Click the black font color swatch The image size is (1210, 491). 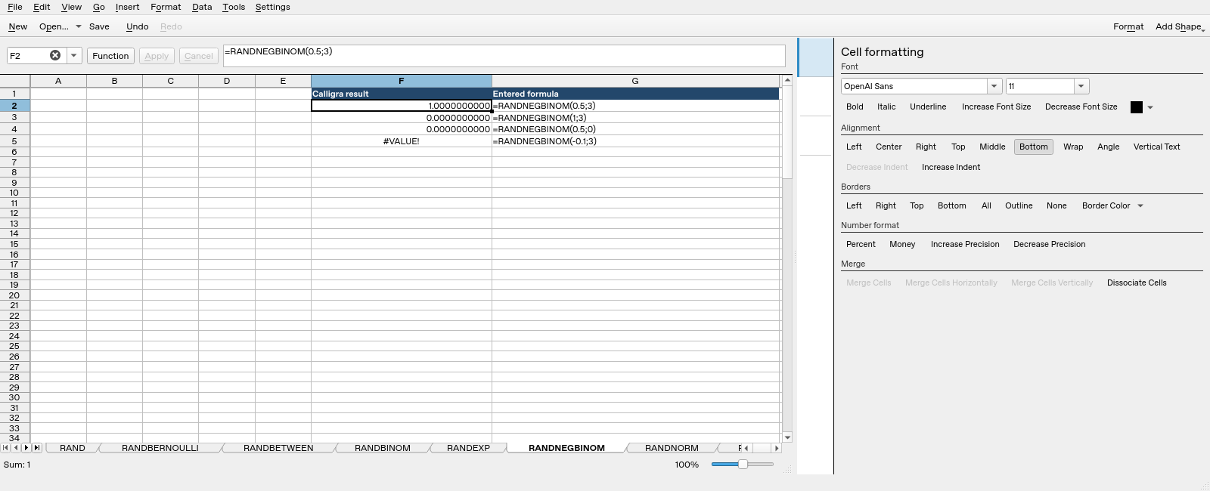click(1137, 107)
